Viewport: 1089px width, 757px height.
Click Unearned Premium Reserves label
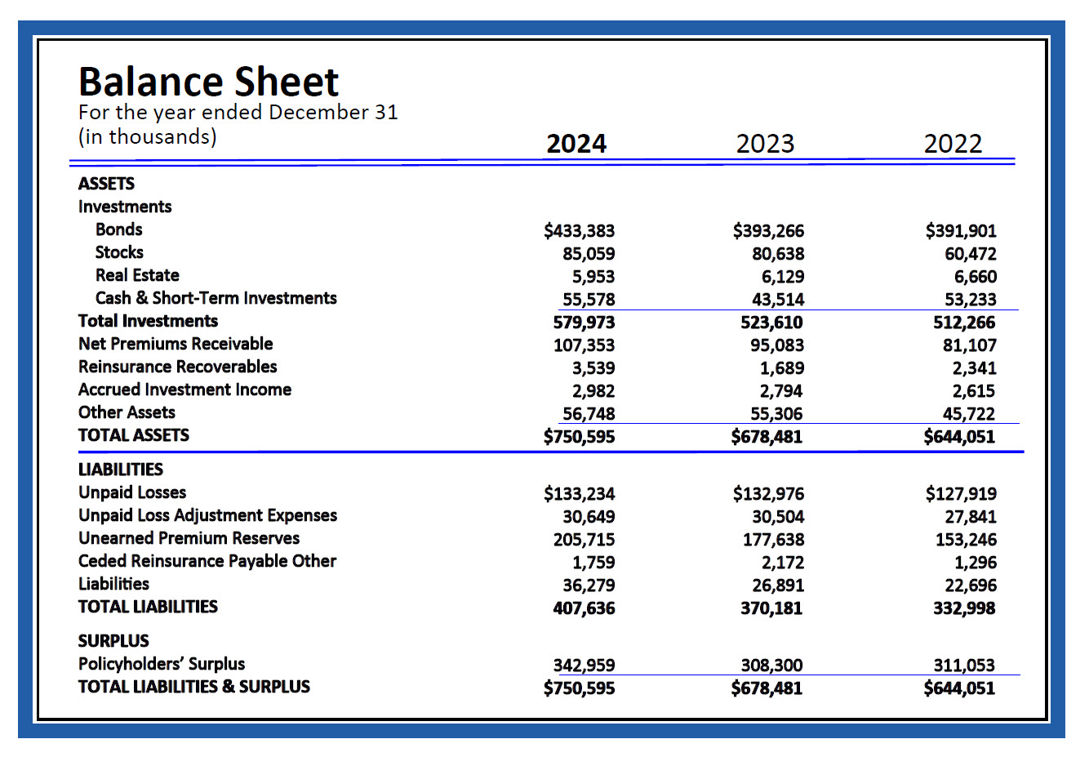(x=189, y=538)
